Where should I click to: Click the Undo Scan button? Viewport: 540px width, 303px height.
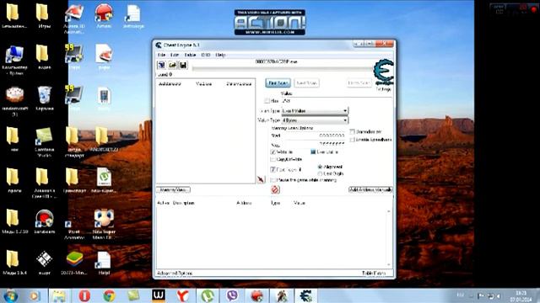pos(359,83)
